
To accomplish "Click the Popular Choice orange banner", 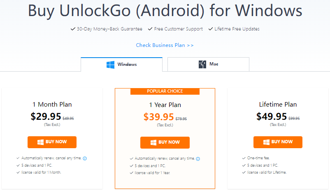I will point(165,91).
